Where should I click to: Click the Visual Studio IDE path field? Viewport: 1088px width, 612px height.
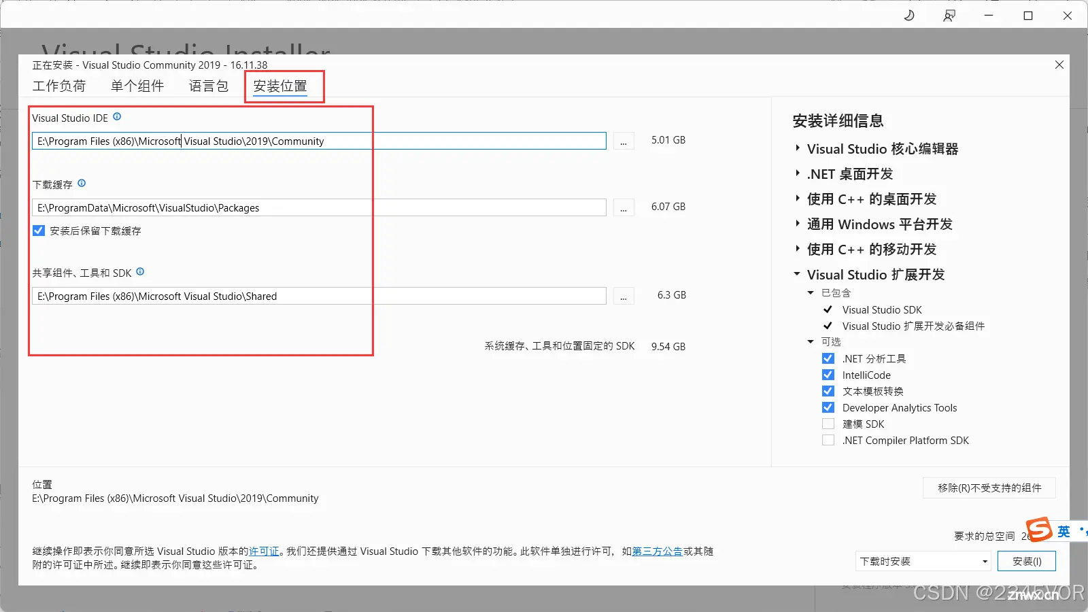319,141
